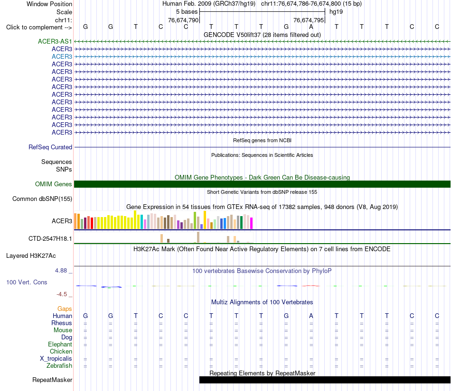The height and width of the screenshot is (391, 451).
Task: Click the Dog species label
Action: pos(66,337)
